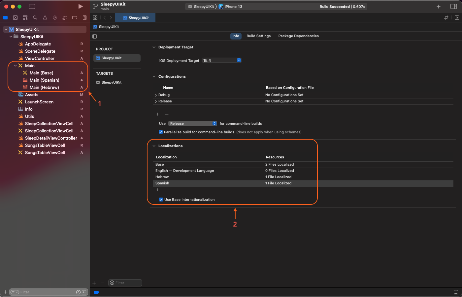This screenshot has width=462, height=297.
Task: Collapse the Main storyboard group in navigator
Action: (x=15, y=66)
